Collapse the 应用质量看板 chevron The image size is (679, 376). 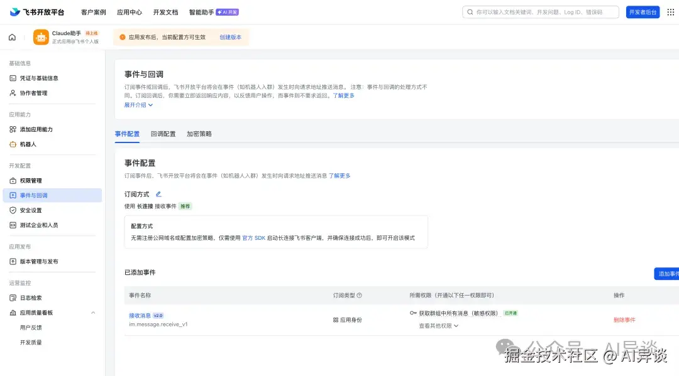click(x=93, y=313)
